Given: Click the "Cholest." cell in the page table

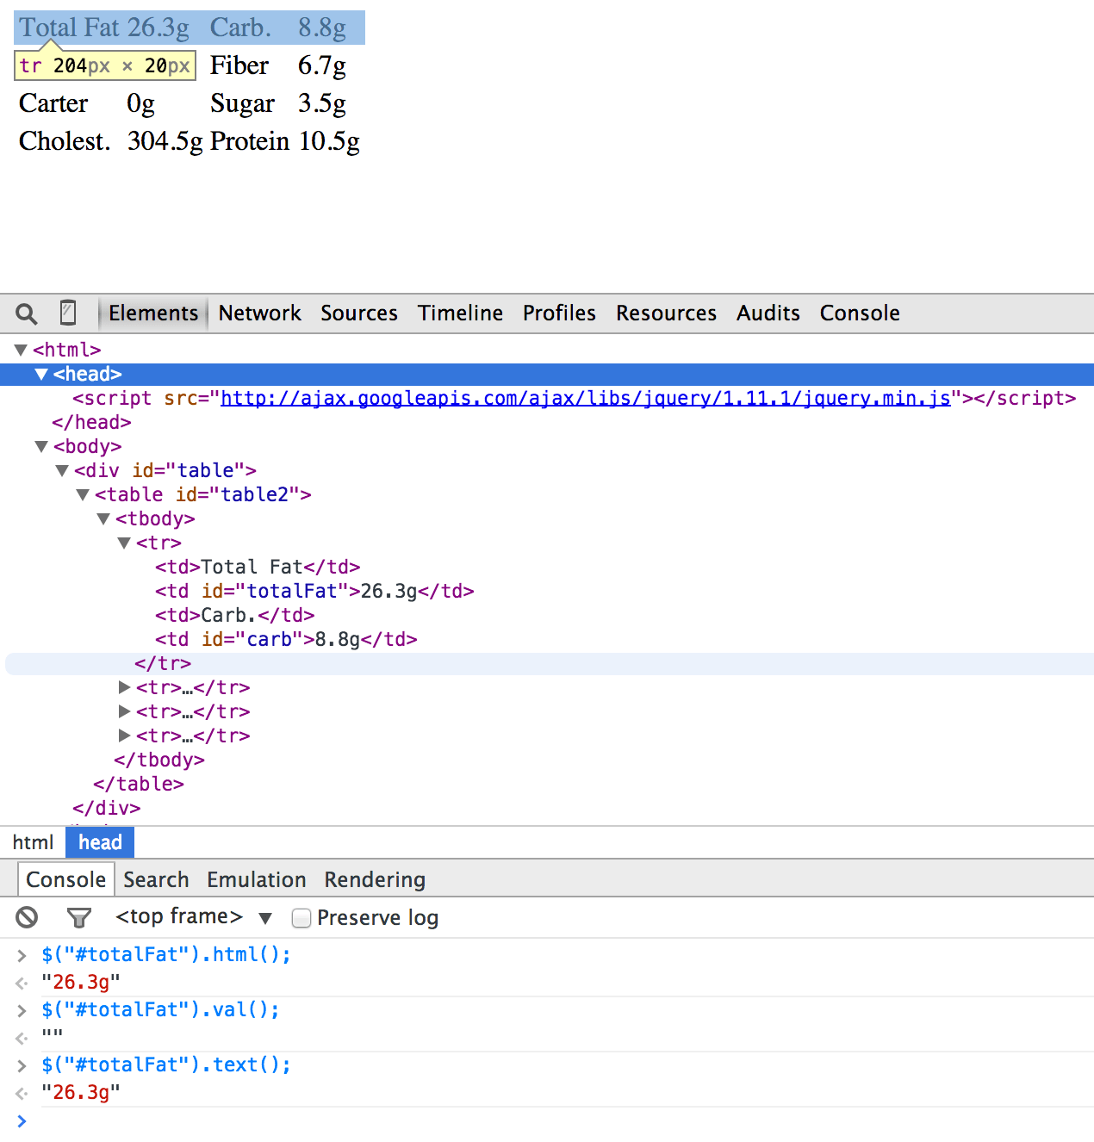Looking at the screenshot, I should pos(65,140).
